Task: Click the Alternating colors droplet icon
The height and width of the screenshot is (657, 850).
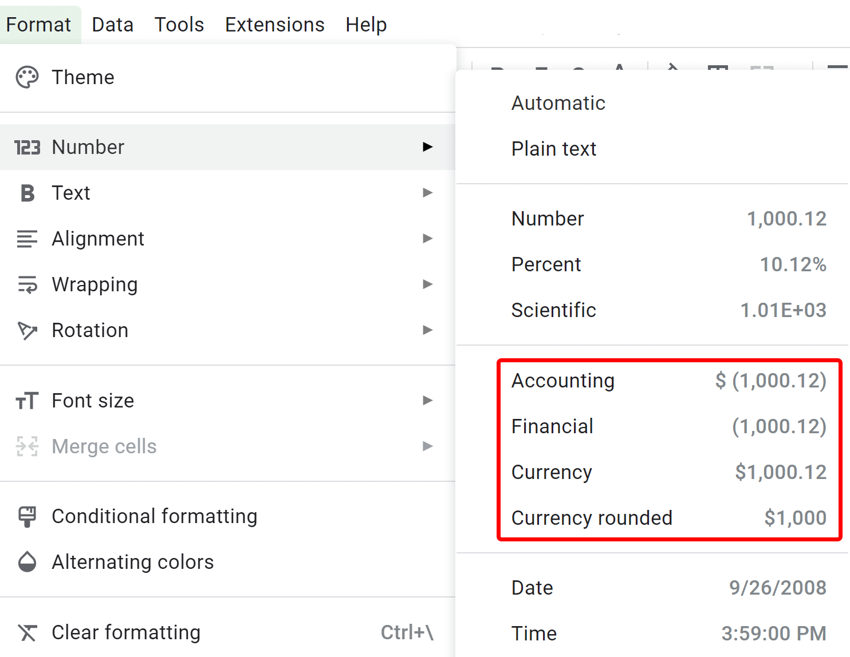Action: coord(27,561)
